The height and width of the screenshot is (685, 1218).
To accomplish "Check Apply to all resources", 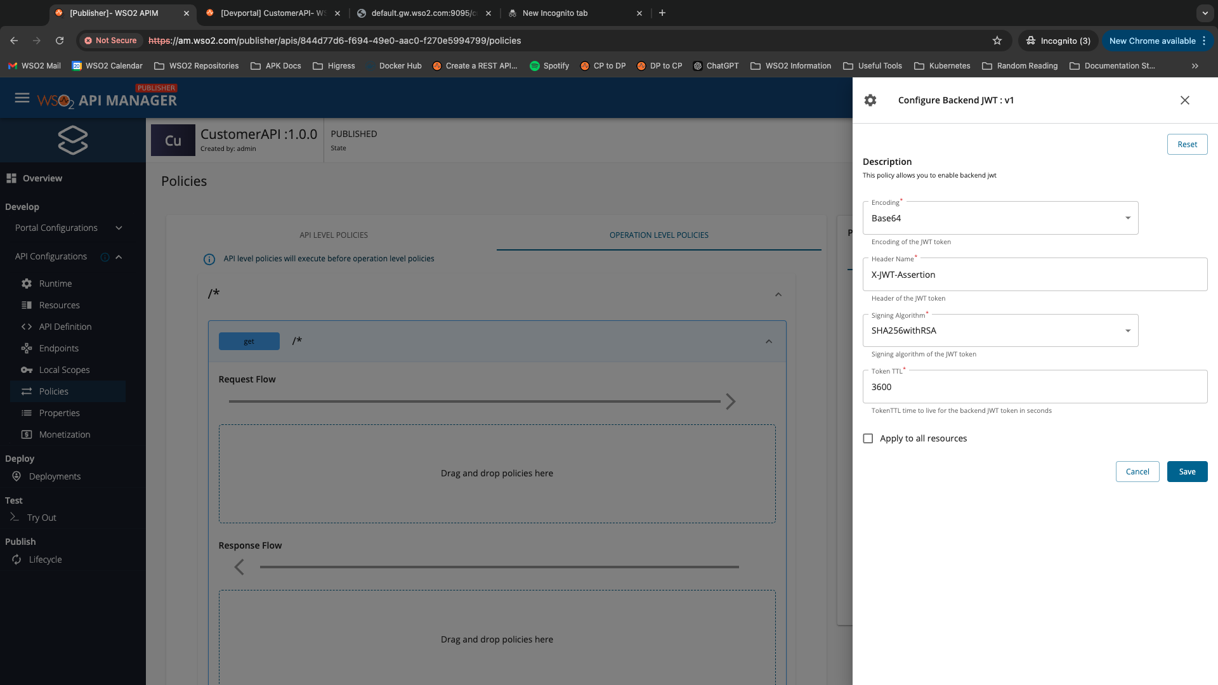I will 868,438.
